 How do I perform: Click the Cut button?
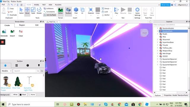click(x=10, y=12)
